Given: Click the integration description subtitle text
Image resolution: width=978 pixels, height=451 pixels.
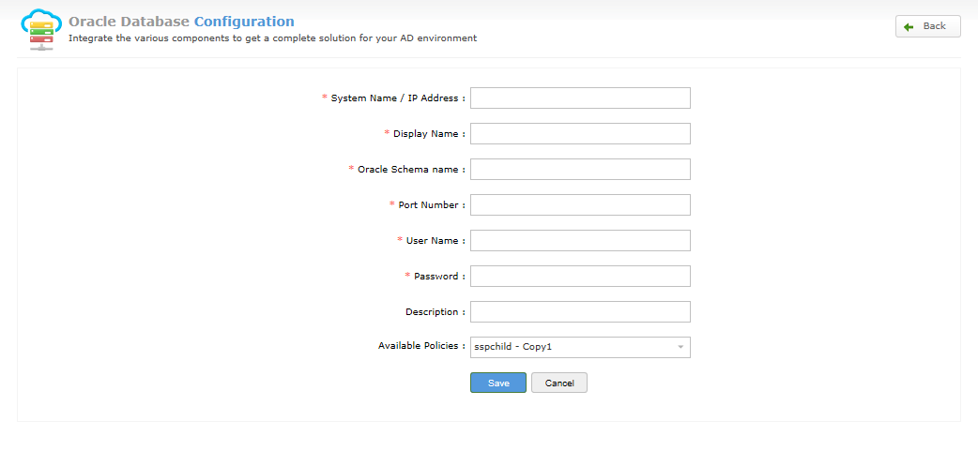Looking at the screenshot, I should point(272,38).
